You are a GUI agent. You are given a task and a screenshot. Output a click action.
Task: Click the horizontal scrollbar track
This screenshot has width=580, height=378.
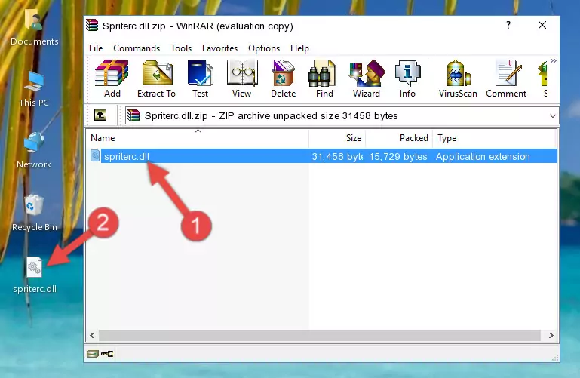point(320,336)
